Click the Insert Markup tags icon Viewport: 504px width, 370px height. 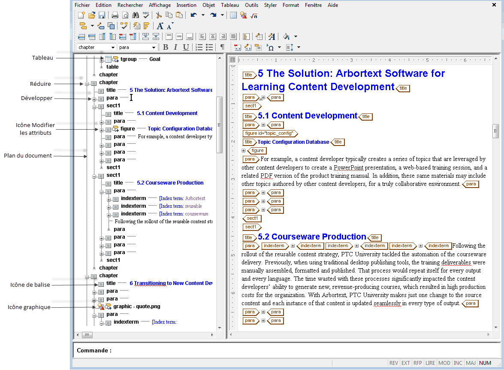83,26
